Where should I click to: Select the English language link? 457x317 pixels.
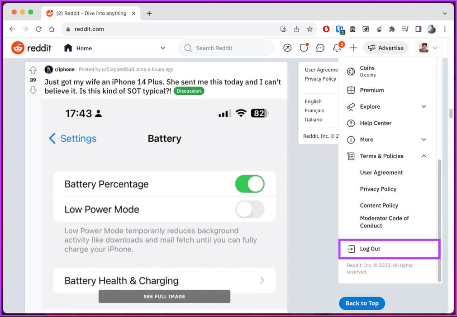click(x=313, y=101)
